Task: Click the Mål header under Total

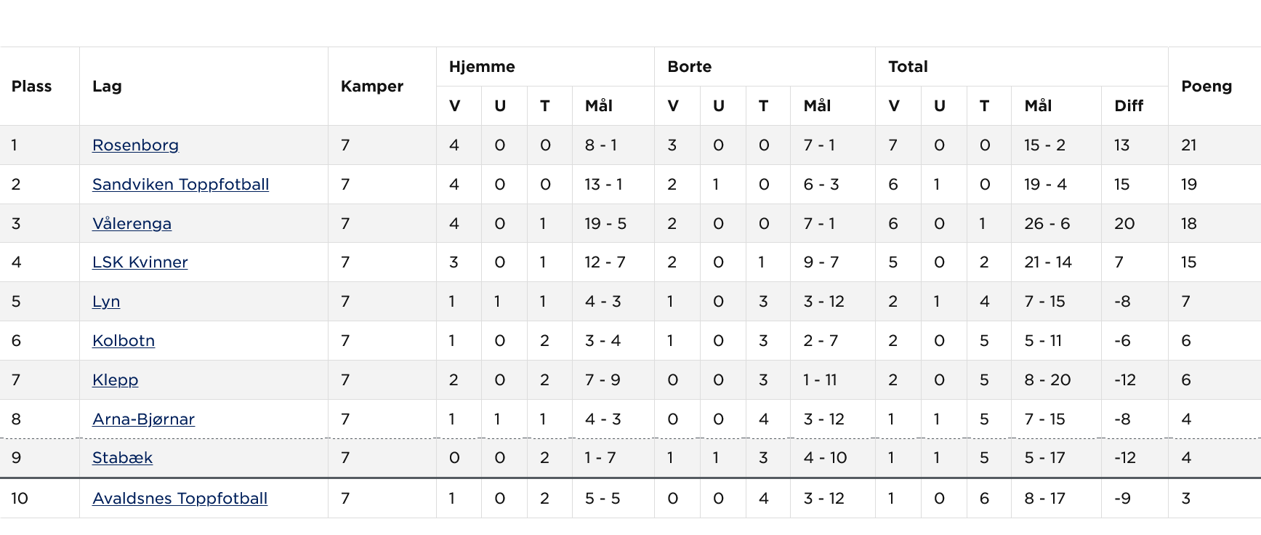Action: point(1039,105)
